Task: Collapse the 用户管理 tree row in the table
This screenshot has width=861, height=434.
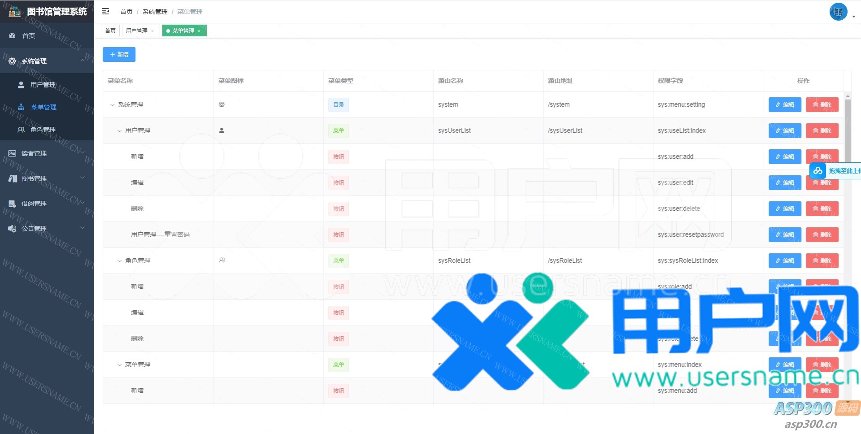Action: pos(119,131)
